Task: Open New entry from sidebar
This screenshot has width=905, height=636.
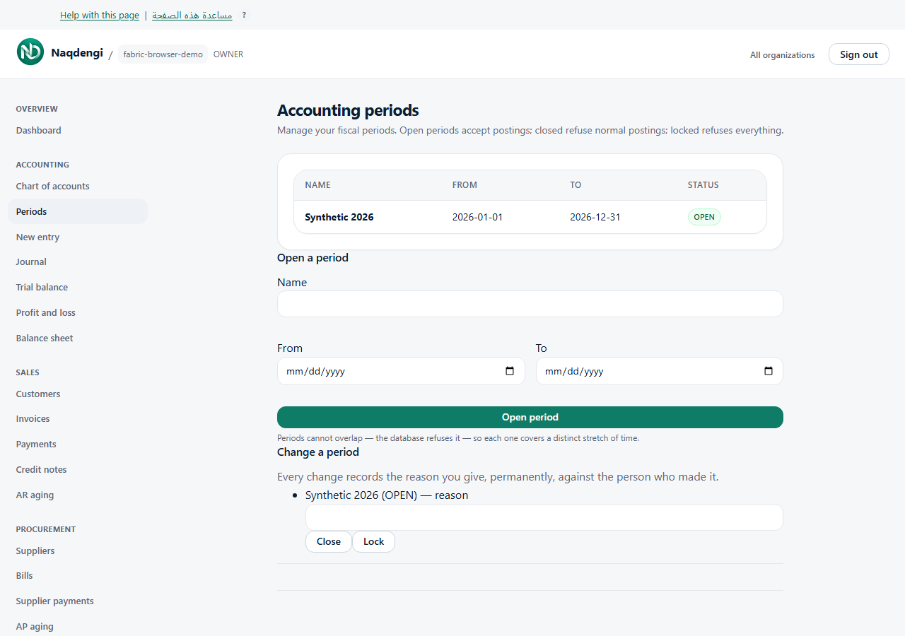Action: click(38, 237)
